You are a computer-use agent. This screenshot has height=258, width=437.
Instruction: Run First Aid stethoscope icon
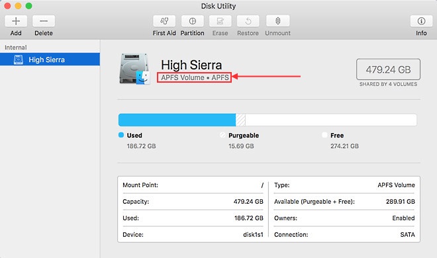pos(164,21)
